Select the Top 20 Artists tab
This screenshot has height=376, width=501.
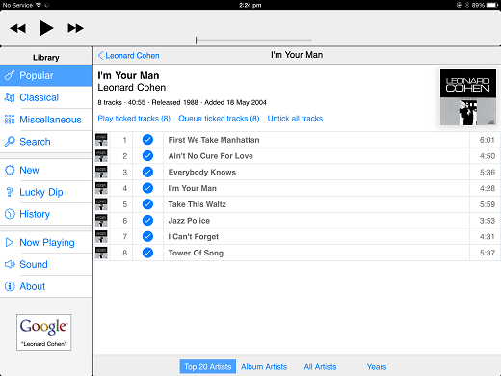click(x=208, y=366)
